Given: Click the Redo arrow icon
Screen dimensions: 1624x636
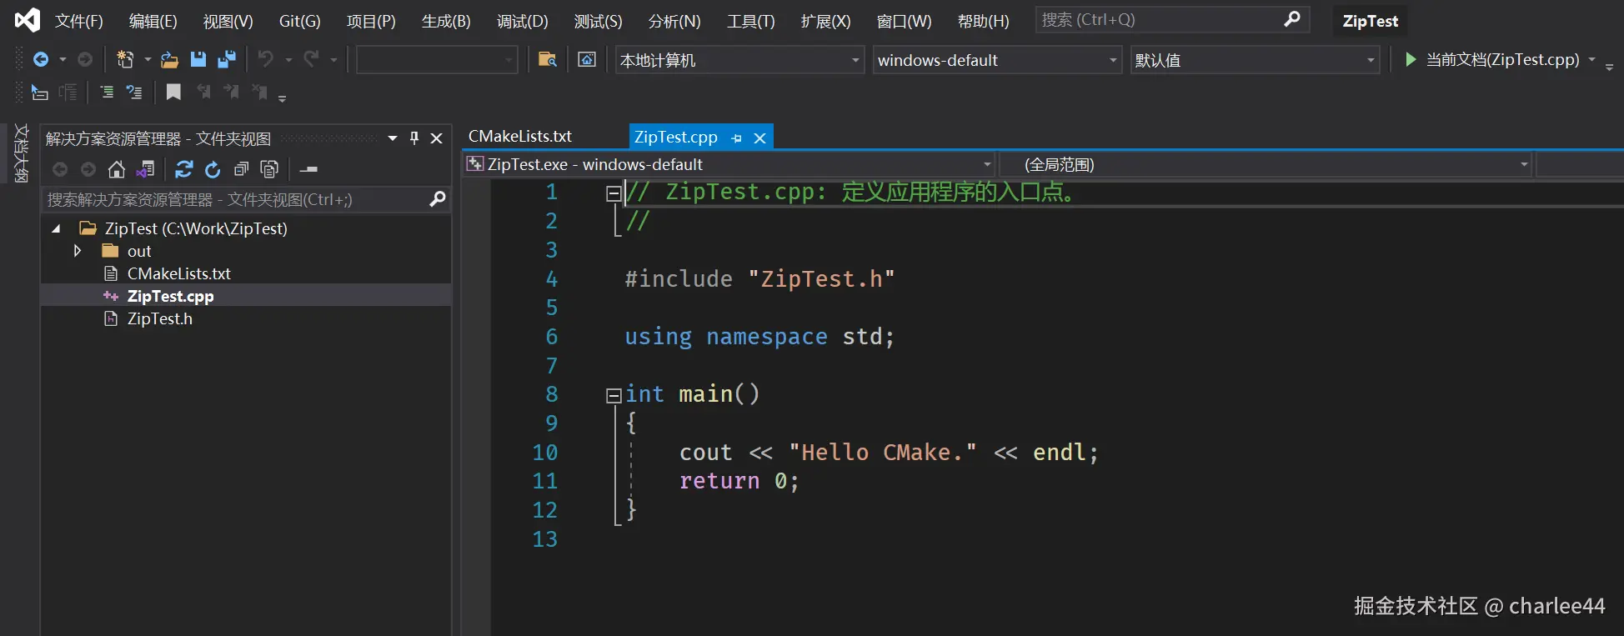Looking at the screenshot, I should click(x=311, y=59).
